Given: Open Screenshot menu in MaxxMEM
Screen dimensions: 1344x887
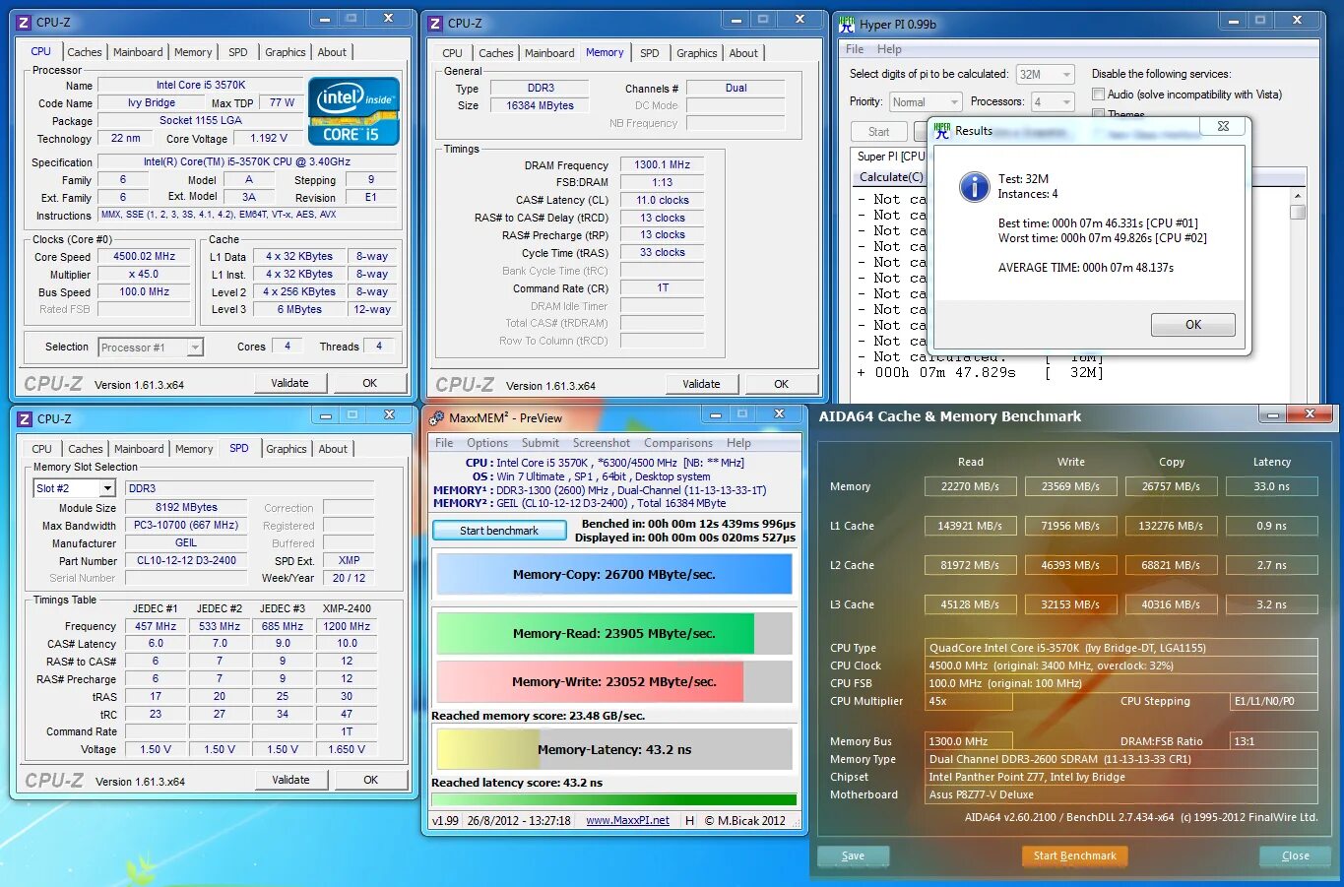Looking at the screenshot, I should pos(602,443).
